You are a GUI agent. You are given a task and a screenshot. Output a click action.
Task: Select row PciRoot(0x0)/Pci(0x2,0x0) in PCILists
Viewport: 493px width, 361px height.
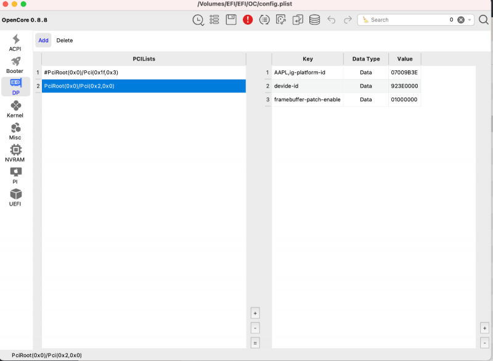(144, 86)
